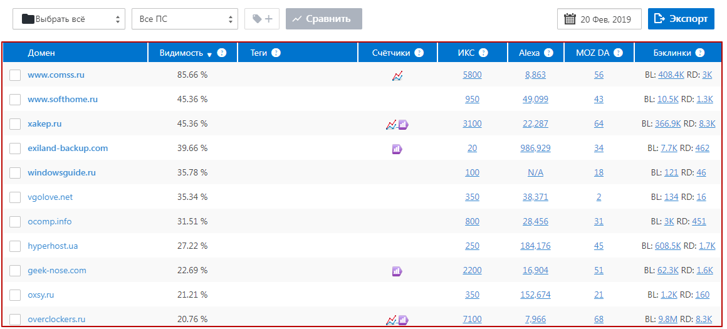The image size is (727, 329).
Task: Click the line chart icon for overclockers.ru
Action: (x=392, y=320)
